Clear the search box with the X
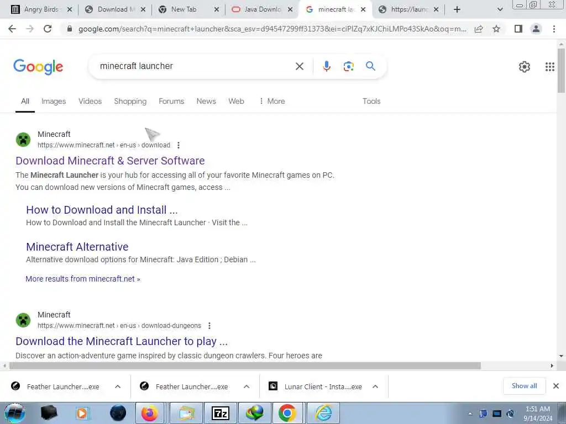This screenshot has width=566, height=424. pyautogui.click(x=299, y=66)
